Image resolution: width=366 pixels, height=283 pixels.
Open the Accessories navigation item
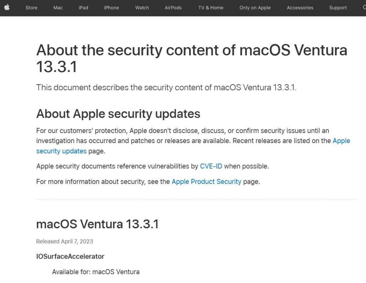300,8
